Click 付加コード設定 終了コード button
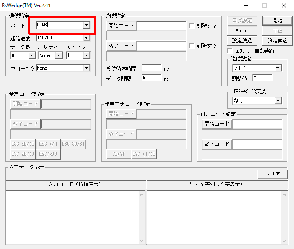The width and height of the screenshot is (294, 249). pos(217,144)
